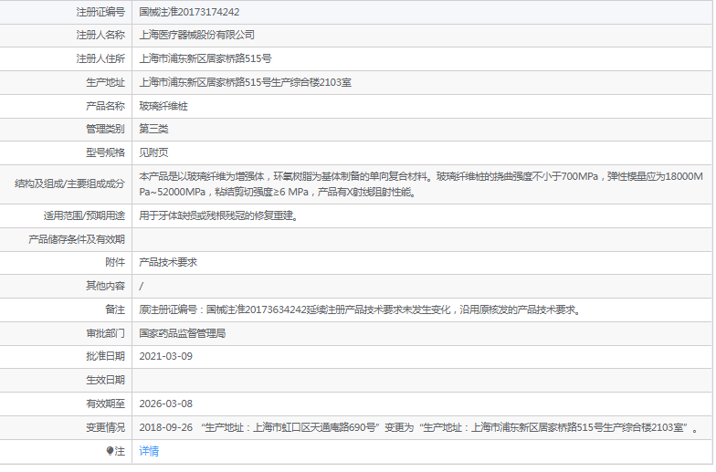Viewport: 716px width, 472px height.
Task: Select address 上海市浦东新区居家桥路515号 in the 注册人住所 row
Action: tap(205, 58)
